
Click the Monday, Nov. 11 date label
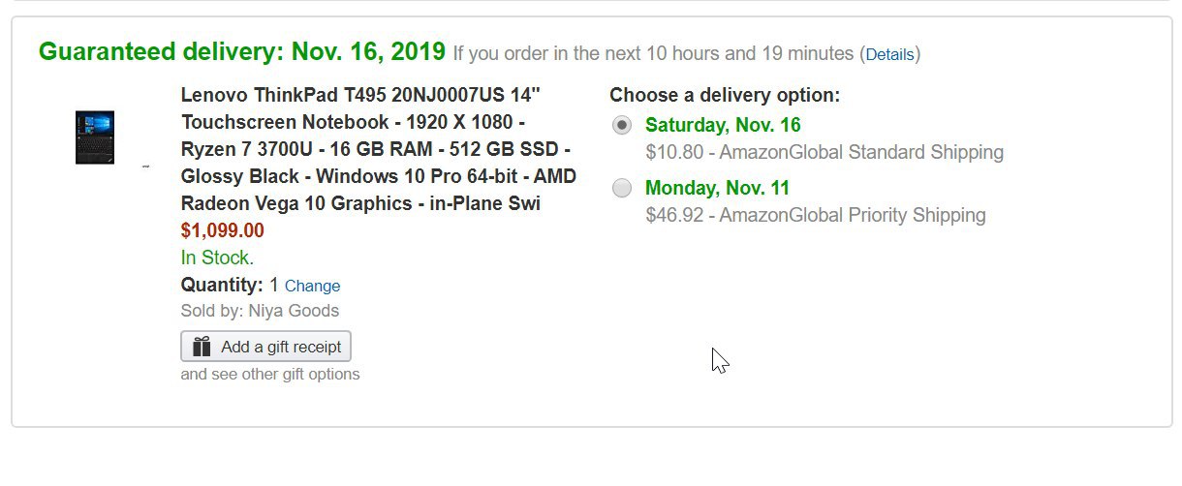pyautogui.click(x=717, y=188)
